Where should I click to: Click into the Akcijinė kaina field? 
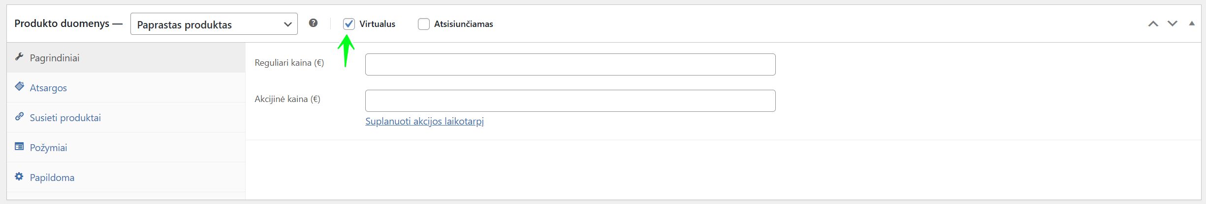[x=570, y=101]
